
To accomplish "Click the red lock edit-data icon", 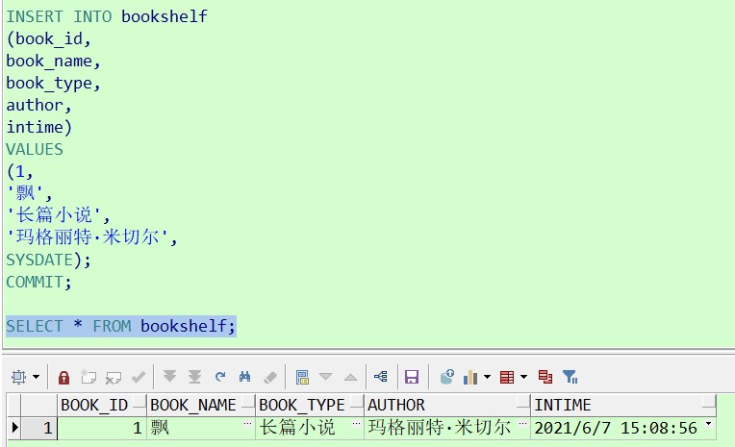I will click(x=63, y=377).
